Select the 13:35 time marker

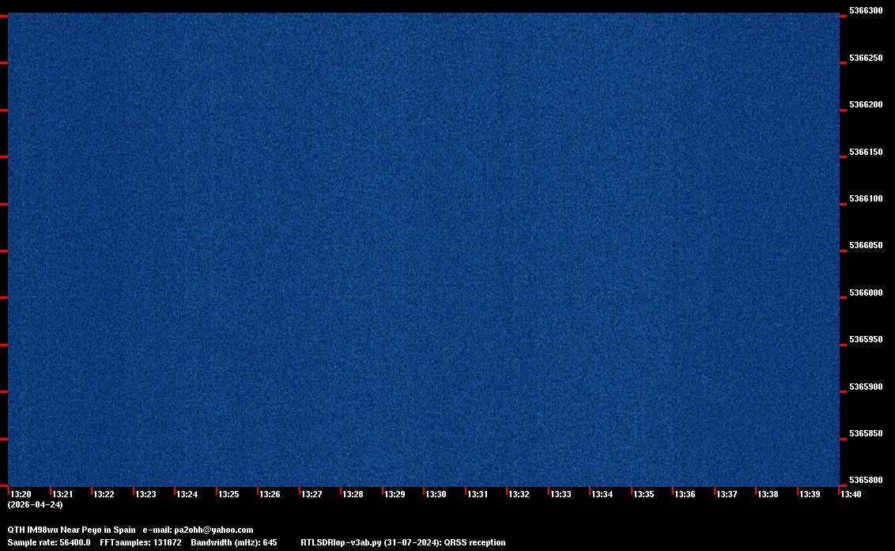point(644,494)
